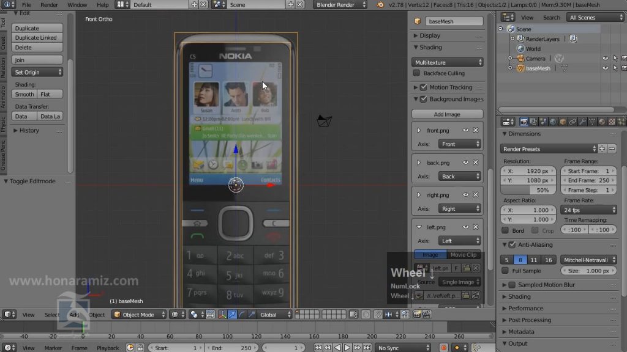Jump to the last frame
Image resolution: width=627 pixels, height=352 pixels.
click(x=367, y=348)
